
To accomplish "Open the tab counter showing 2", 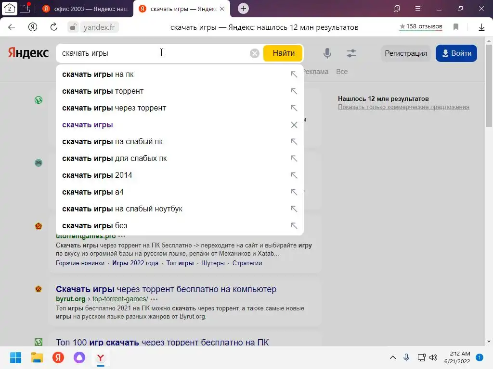I will (10, 9).
